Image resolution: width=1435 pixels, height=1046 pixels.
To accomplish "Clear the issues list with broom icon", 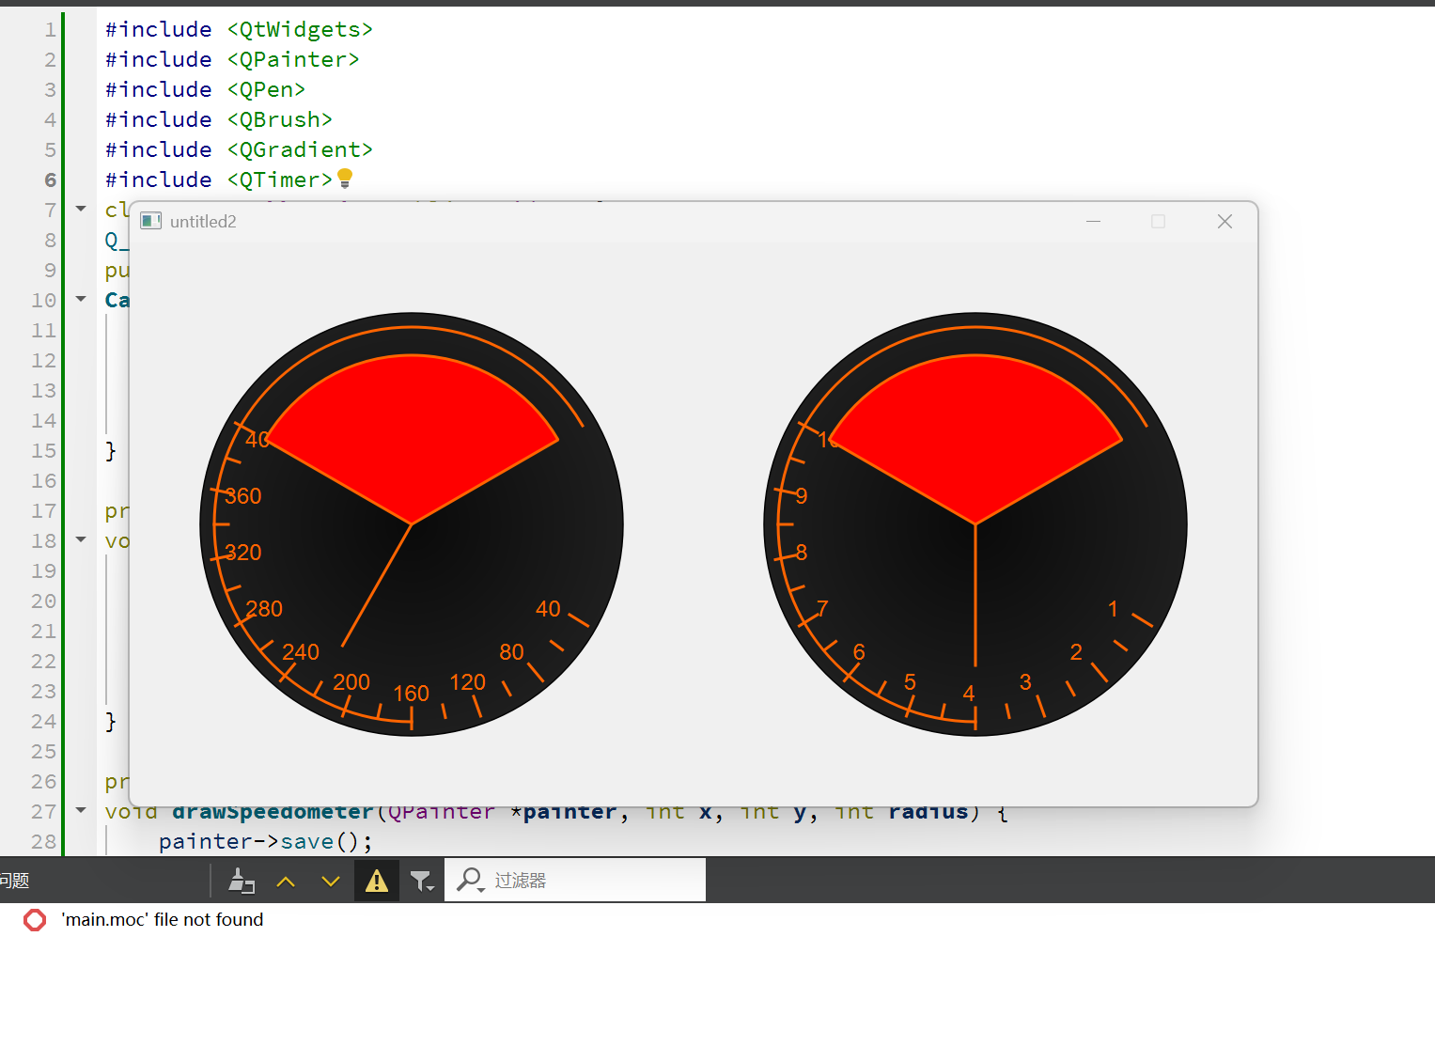I will [x=242, y=881].
